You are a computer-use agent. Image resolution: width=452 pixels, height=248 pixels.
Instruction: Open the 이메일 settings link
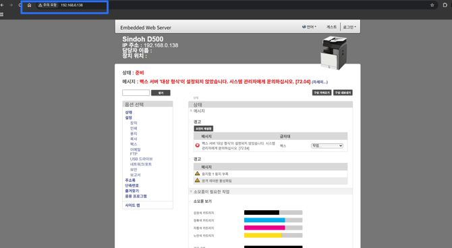[135, 149]
